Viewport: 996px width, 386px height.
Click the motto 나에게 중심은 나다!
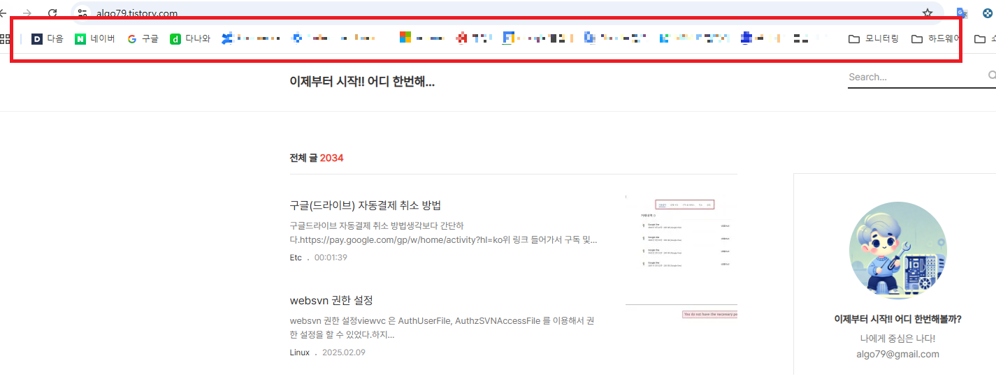point(898,338)
